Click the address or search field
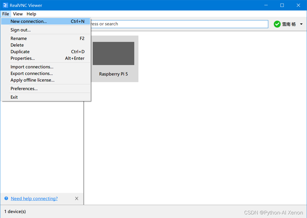Viewport: 307px width, 218px height. (x=179, y=24)
